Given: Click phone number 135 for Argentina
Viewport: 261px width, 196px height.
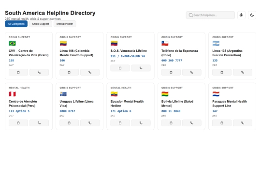Looking at the screenshot, I should 215,60.
